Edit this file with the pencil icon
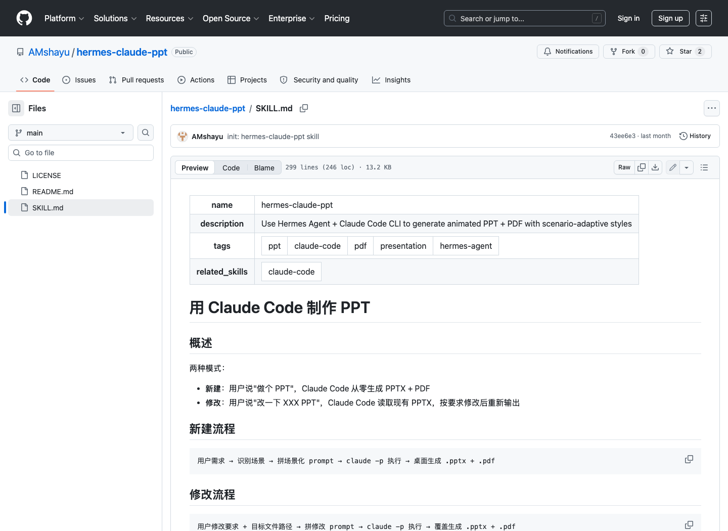 (673, 167)
